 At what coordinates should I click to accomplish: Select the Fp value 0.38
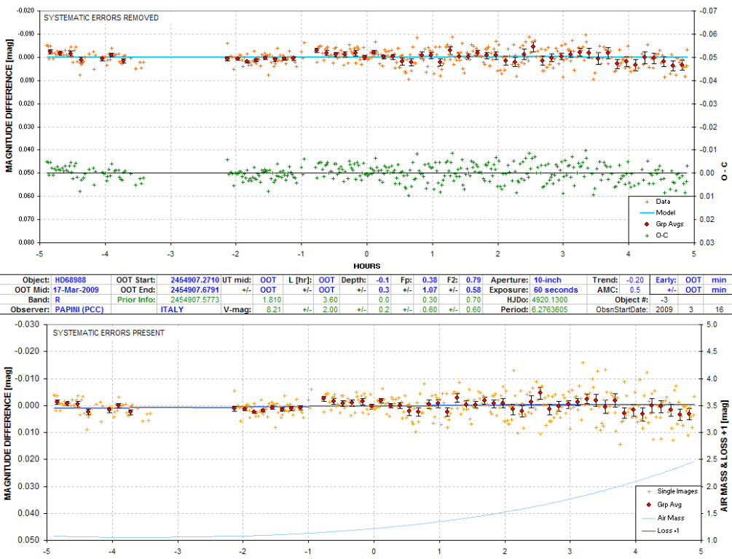click(x=430, y=280)
